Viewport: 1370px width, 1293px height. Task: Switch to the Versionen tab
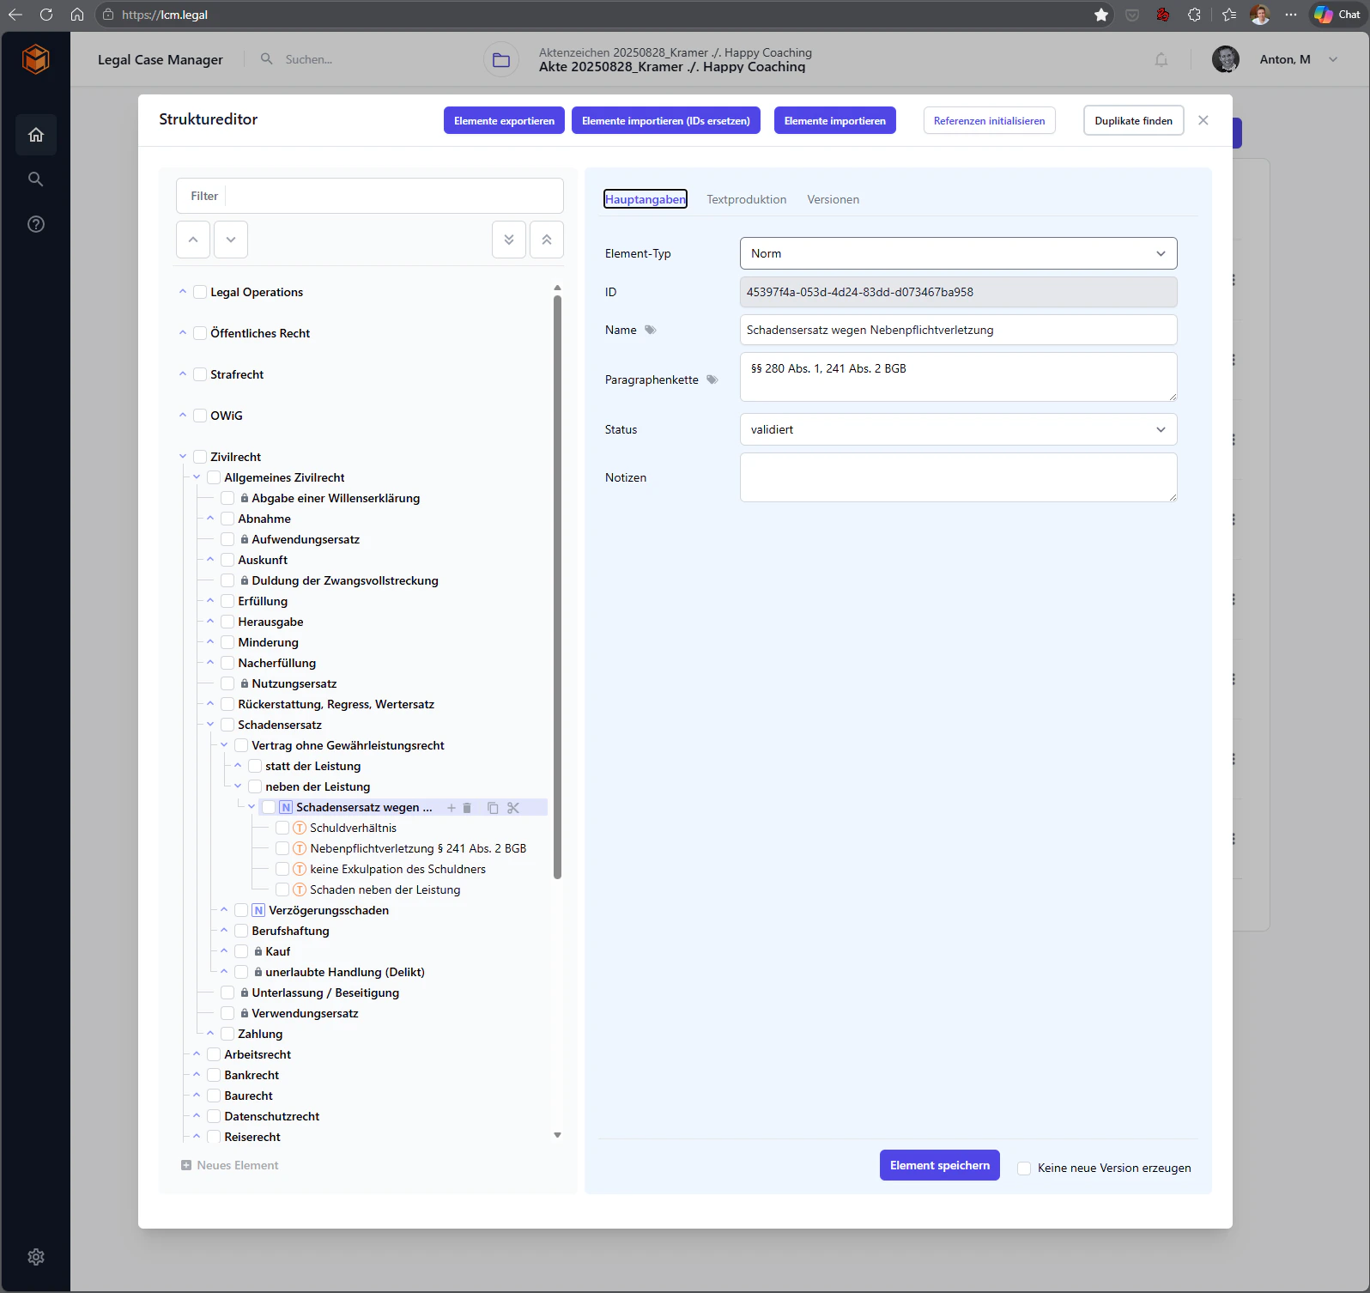tap(833, 199)
